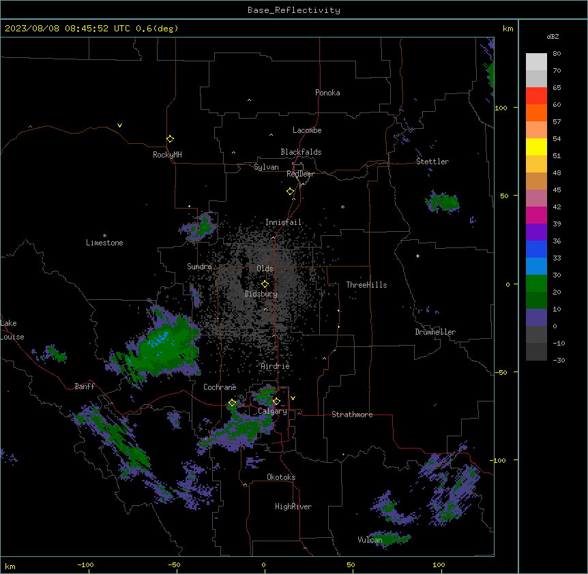Select the white plus marker north of Drumheller
The height and width of the screenshot is (574, 588).
(417, 256)
